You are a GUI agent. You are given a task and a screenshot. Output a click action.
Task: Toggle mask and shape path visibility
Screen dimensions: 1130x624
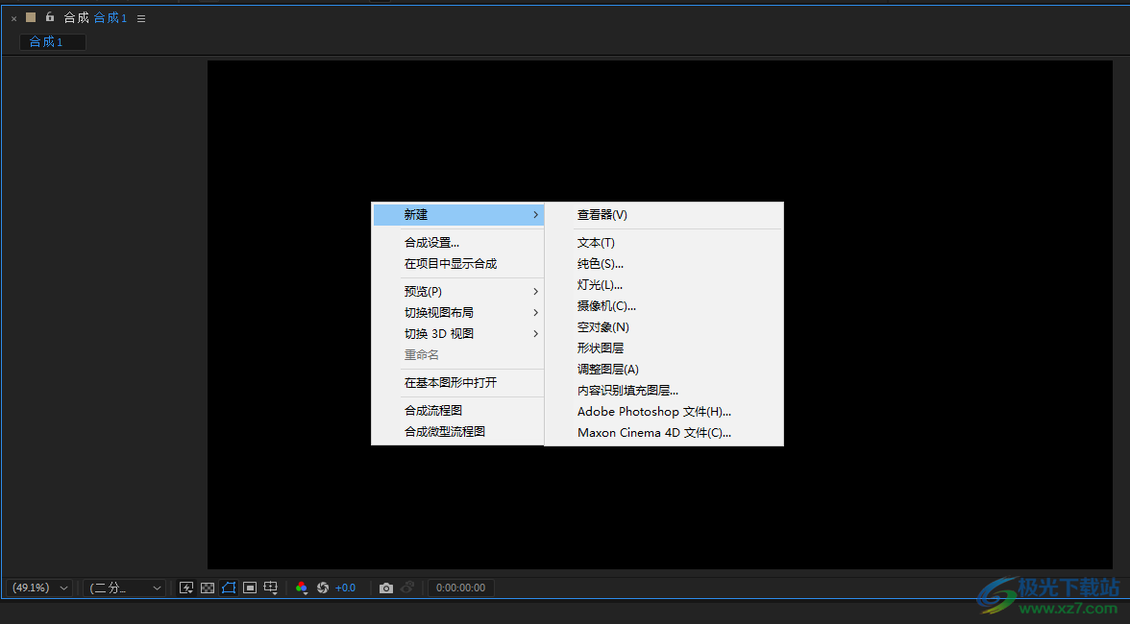[229, 588]
